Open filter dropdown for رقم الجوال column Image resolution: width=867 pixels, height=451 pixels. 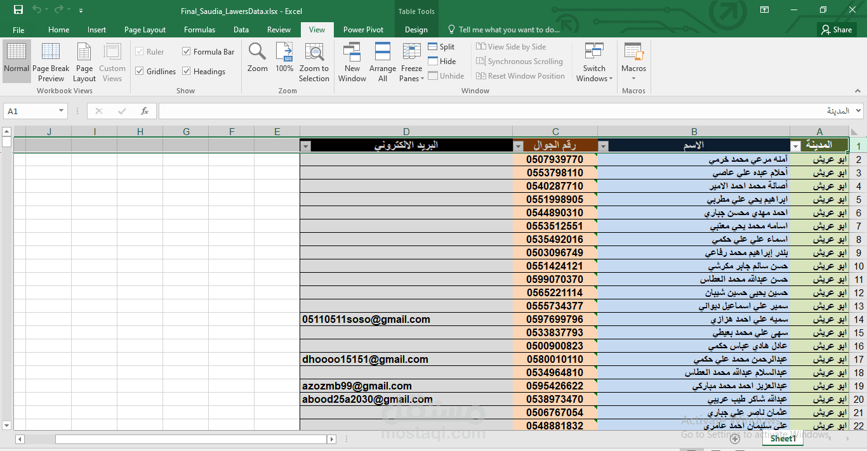[x=518, y=147]
